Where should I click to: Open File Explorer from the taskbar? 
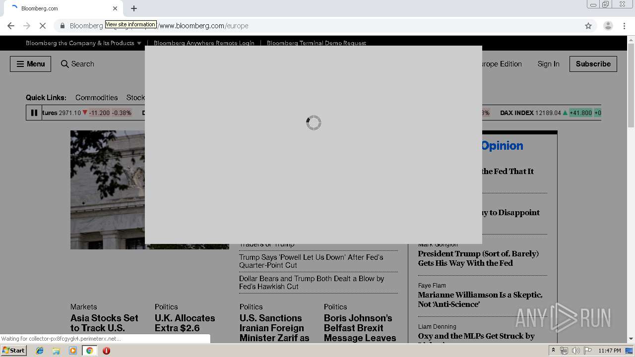pos(56,351)
